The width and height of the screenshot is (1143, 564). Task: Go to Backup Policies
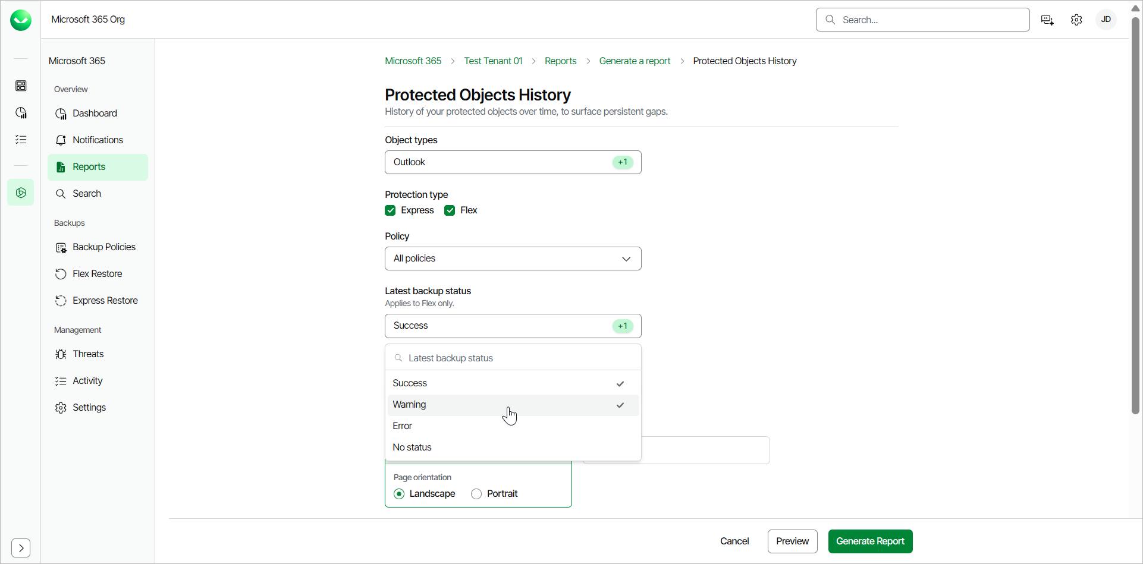(98, 247)
